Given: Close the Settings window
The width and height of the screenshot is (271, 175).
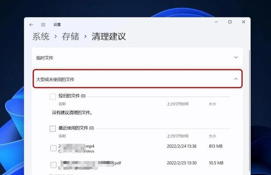Looking at the screenshot, I should coord(243,22).
